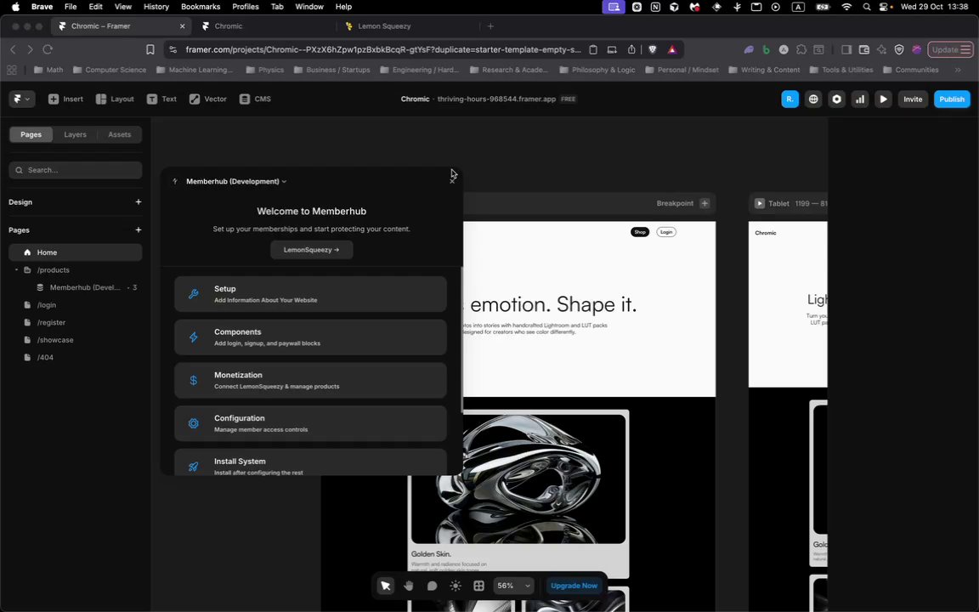
Task: Open the History menu in menu bar
Action: 156,7
